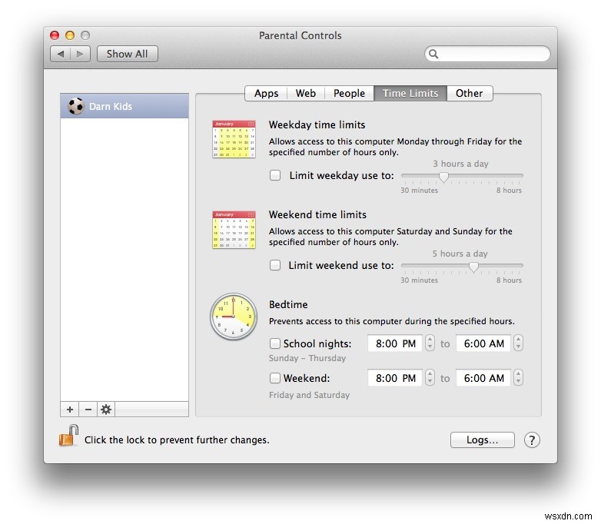Click the back navigation arrow
The height and width of the screenshot is (524, 601).
(x=61, y=54)
